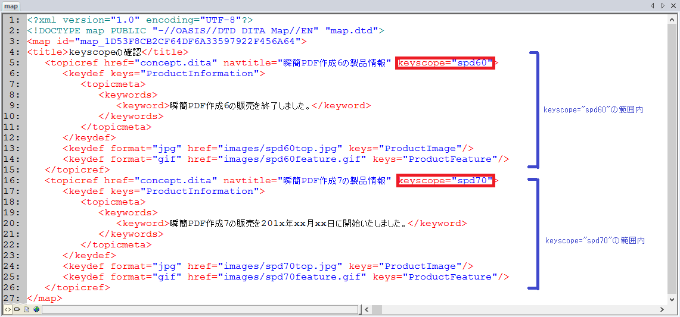Click line number 1 in the gutter
Image resolution: width=680 pixels, height=317 pixels.
[14, 20]
